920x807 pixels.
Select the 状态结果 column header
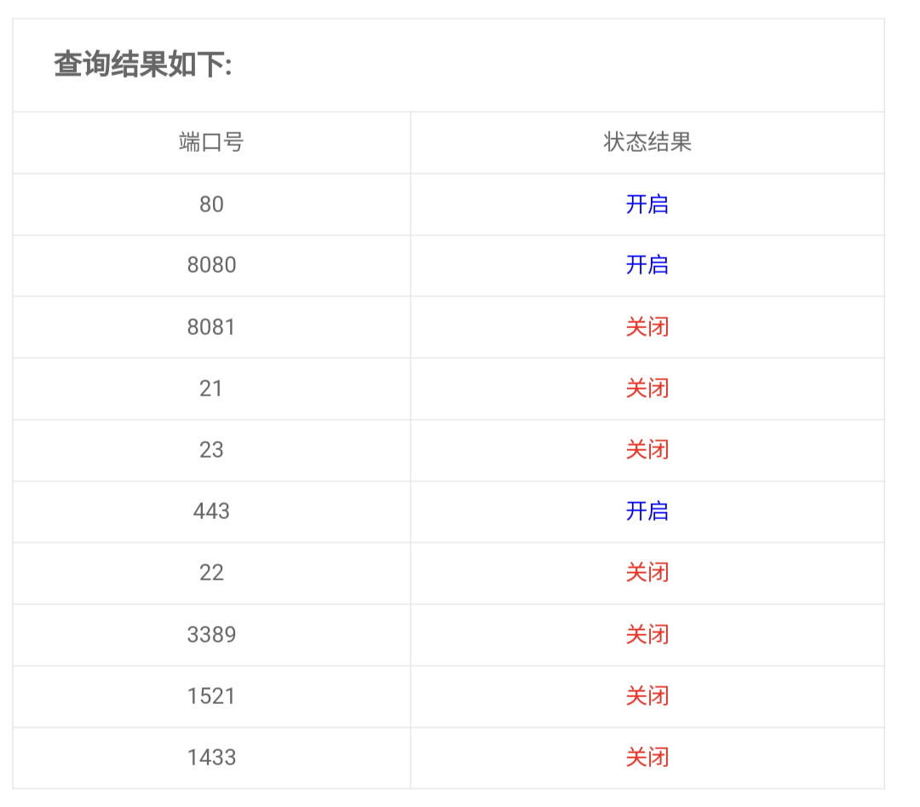click(x=647, y=142)
